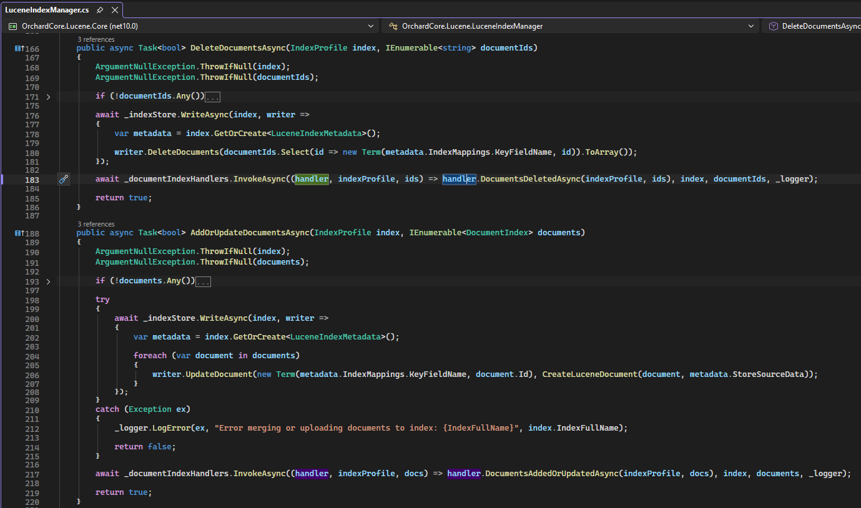Click 'return true;' on line 185
The image size is (861, 508).
[x=124, y=198]
